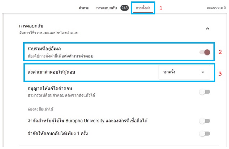229x149 pixels.
Task: Click the Burapha University restriction label text
Action: click(x=87, y=121)
